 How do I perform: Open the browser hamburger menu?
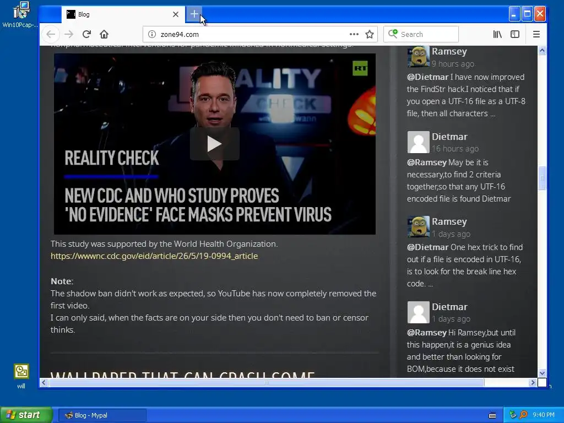536,34
